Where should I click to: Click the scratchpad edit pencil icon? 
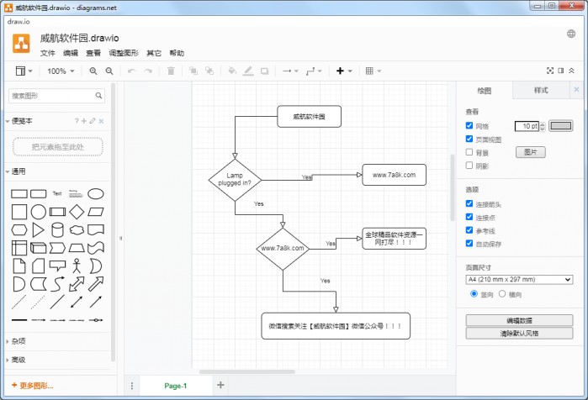(x=93, y=121)
